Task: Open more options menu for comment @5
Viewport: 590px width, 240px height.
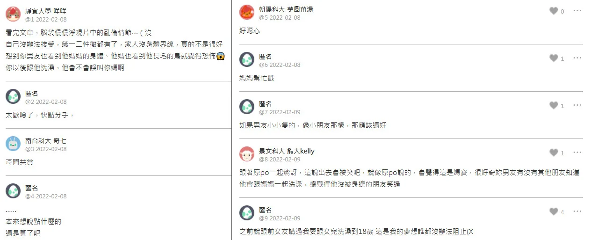Action: click(577, 11)
